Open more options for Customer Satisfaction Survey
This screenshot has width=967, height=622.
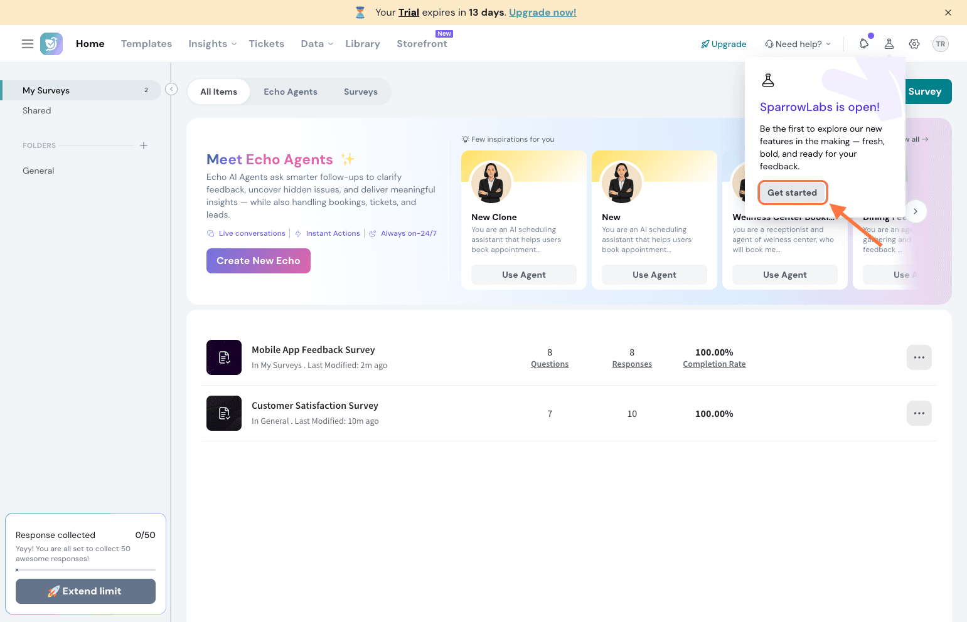pos(919,413)
